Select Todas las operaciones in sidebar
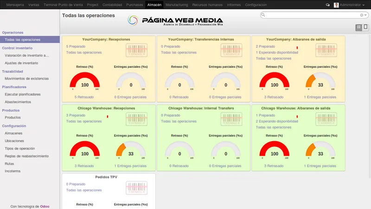The height and width of the screenshot is (209, 371). point(30,39)
